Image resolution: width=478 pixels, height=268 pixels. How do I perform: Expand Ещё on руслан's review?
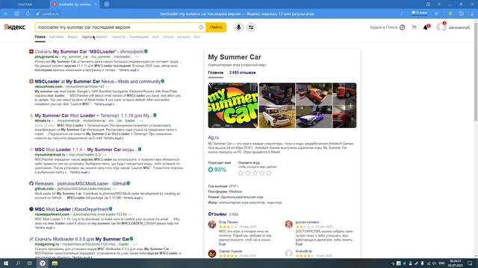tap(299, 244)
